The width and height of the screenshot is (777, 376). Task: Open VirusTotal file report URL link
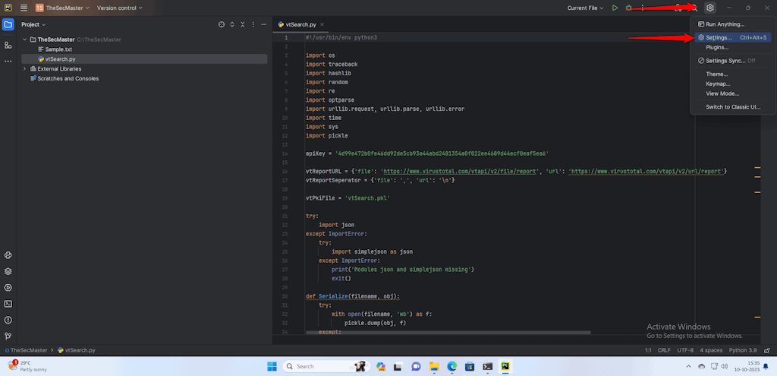click(x=459, y=171)
